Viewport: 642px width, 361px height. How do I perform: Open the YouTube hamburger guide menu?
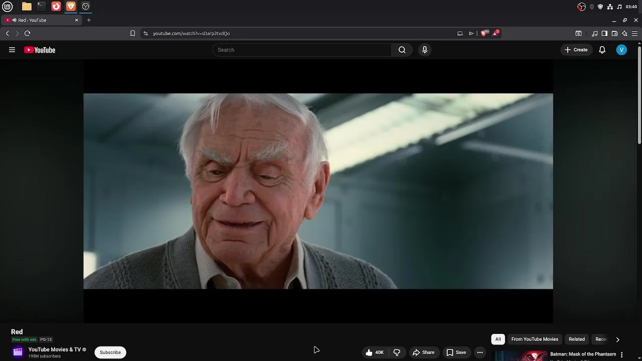click(12, 50)
